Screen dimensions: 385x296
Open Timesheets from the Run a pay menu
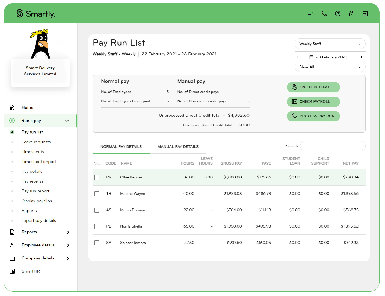(x=33, y=151)
